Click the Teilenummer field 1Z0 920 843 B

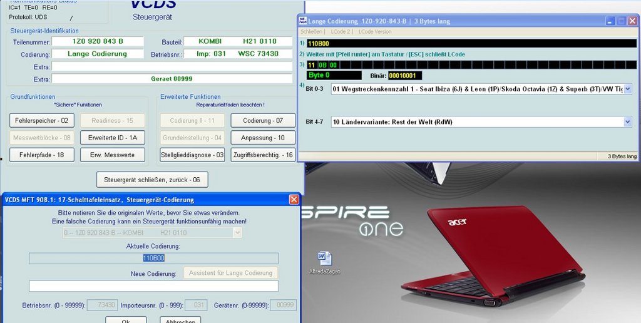(98, 41)
